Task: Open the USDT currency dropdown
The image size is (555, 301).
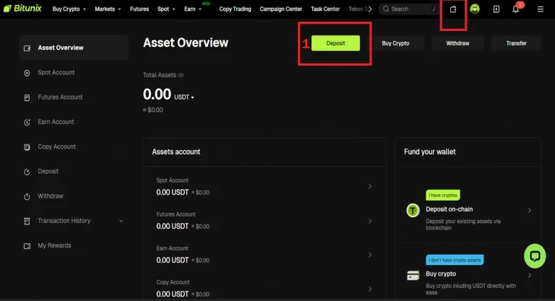Action: 184,97
